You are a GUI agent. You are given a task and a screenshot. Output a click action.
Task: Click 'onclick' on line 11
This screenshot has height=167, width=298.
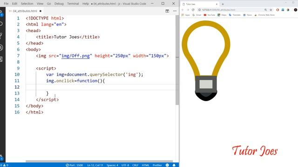tap(65, 81)
